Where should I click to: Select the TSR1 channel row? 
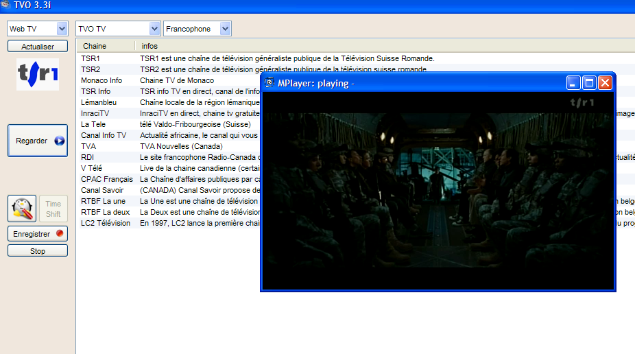(x=357, y=58)
